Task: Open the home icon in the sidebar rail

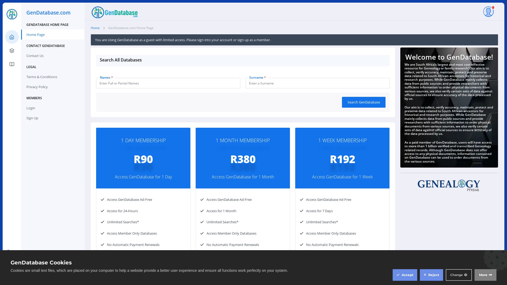Action: pyautogui.click(x=12, y=37)
